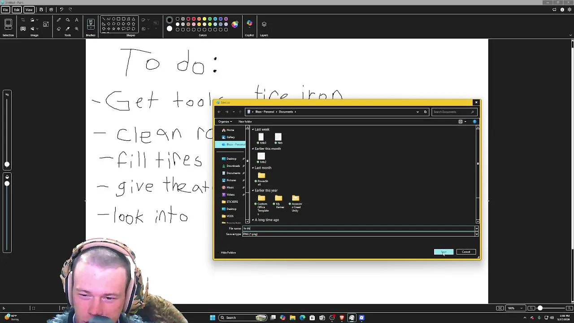
Task: Click Hide Folders link
Action: point(228,253)
